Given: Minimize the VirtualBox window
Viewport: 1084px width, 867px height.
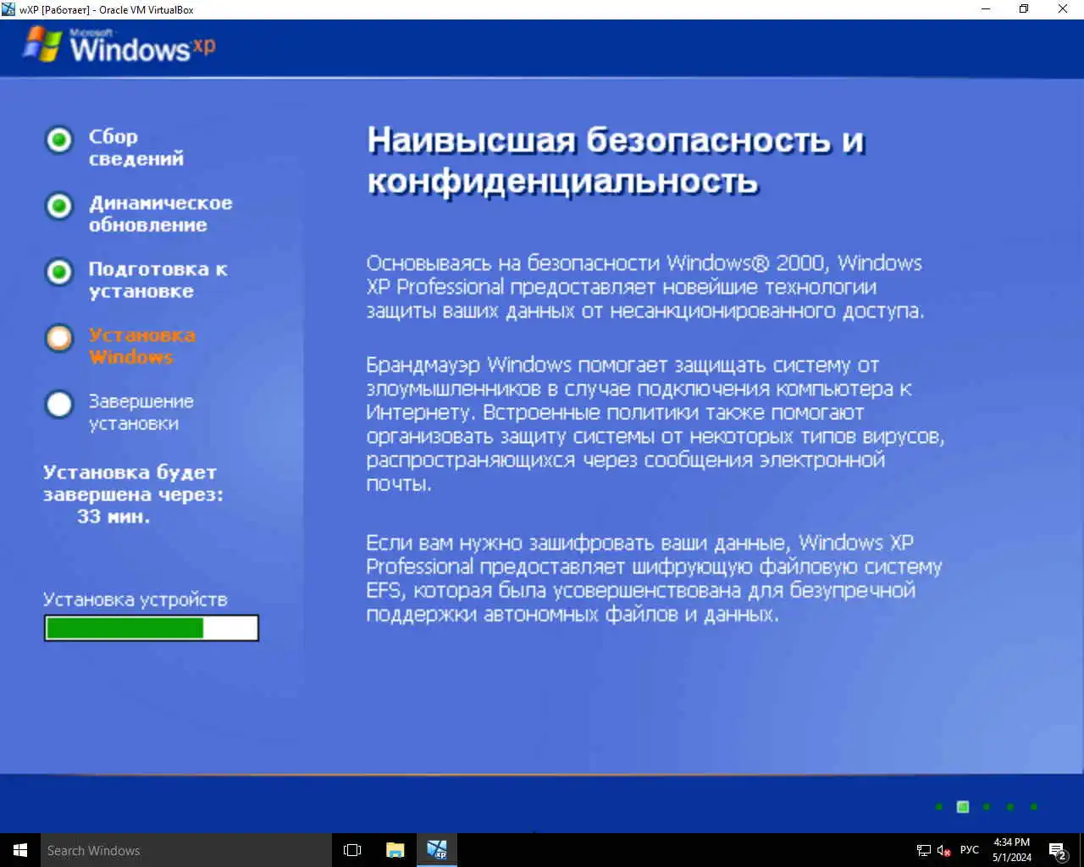Looking at the screenshot, I should point(986,9).
